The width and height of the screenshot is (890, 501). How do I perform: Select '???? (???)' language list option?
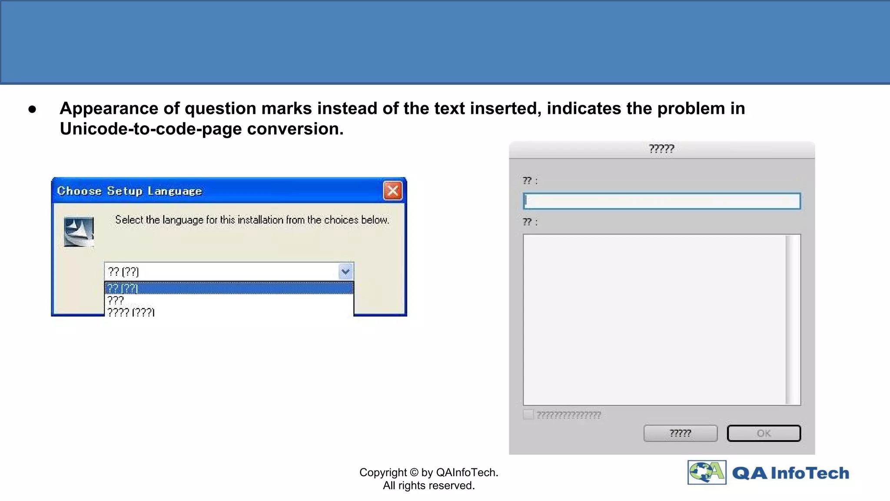click(x=229, y=312)
